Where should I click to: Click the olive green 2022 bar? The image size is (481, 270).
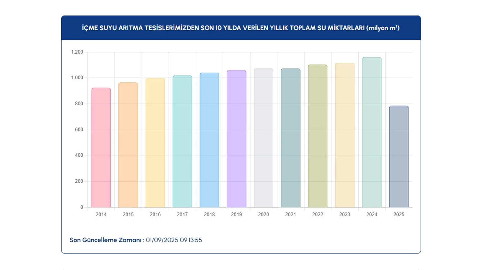coord(317,136)
